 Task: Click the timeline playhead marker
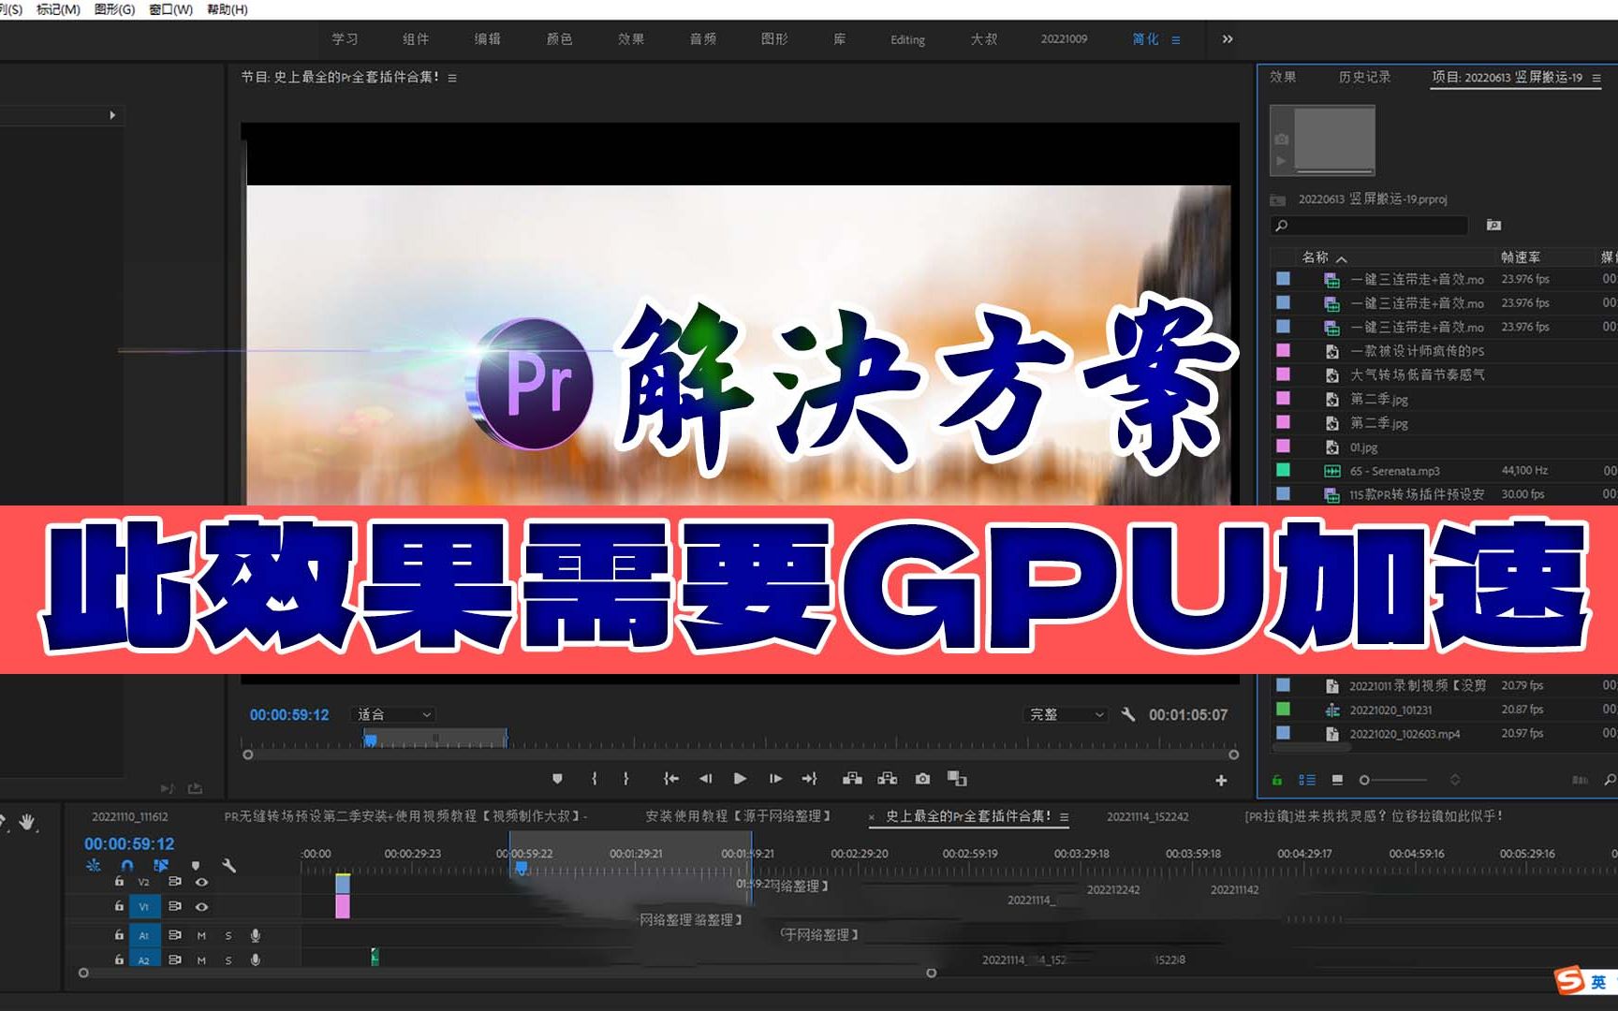(x=522, y=868)
